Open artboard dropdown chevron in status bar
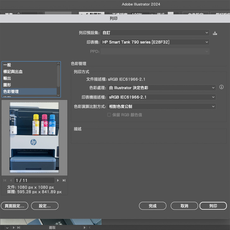 [7, 228]
